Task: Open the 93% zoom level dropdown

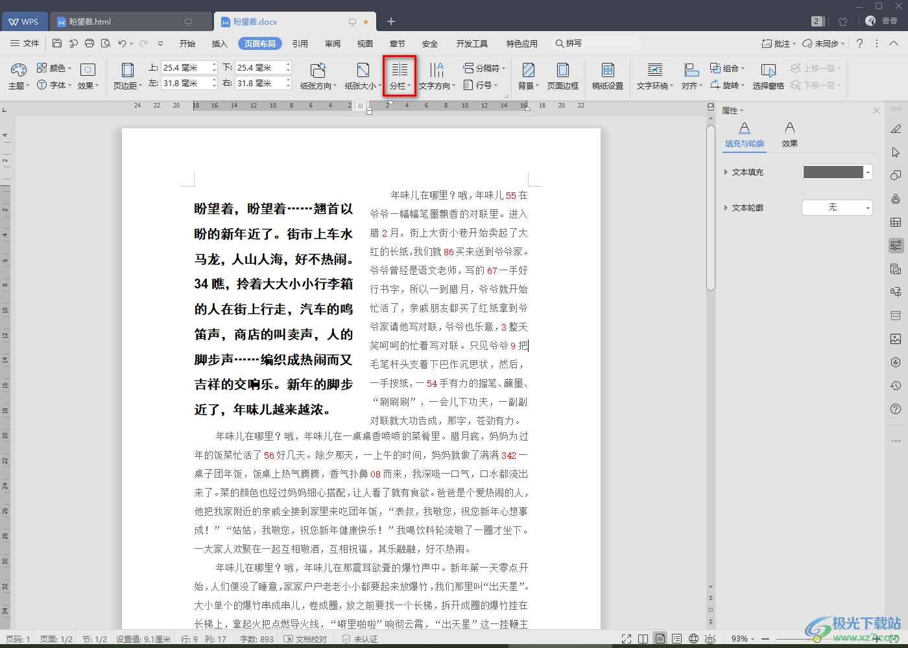Action: click(x=743, y=639)
